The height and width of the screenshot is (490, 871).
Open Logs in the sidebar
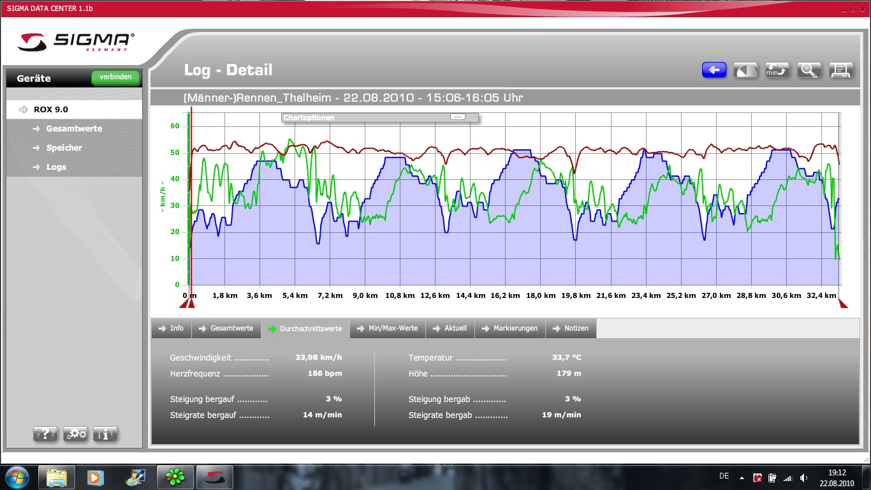[x=56, y=167]
